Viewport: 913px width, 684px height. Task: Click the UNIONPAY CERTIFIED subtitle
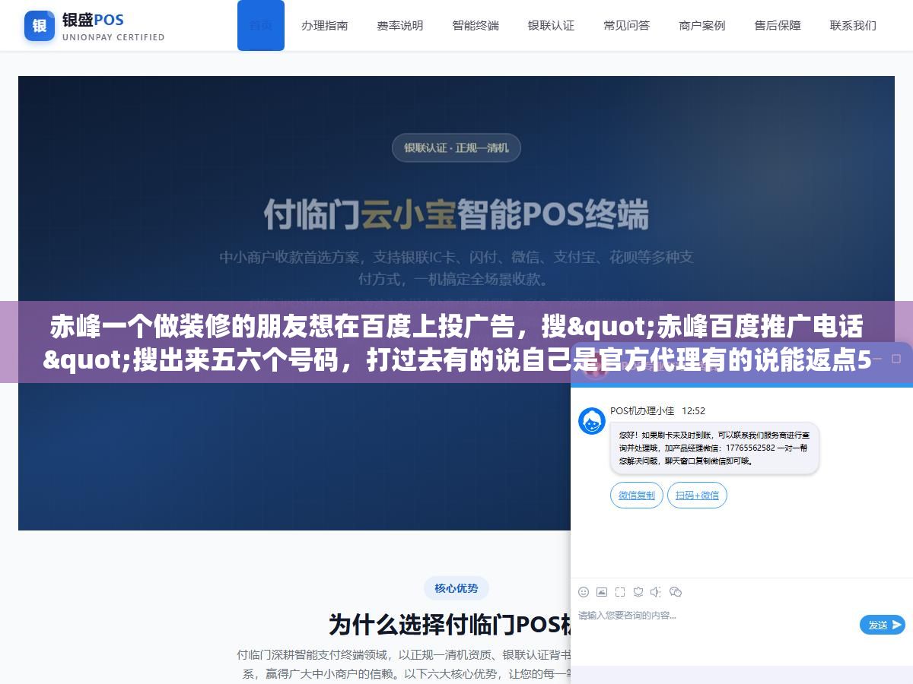[113, 37]
